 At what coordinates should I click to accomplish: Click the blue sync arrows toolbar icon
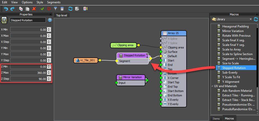(x=70, y=9)
